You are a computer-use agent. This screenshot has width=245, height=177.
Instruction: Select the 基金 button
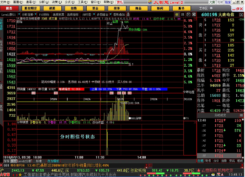coord(95,8)
